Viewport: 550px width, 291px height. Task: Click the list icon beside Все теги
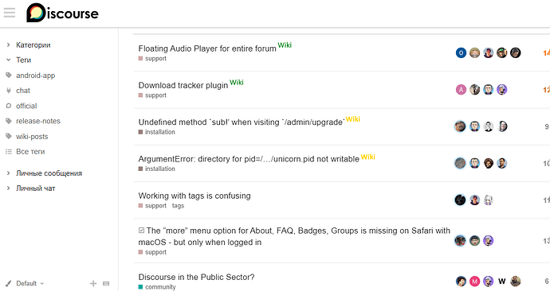coord(9,151)
